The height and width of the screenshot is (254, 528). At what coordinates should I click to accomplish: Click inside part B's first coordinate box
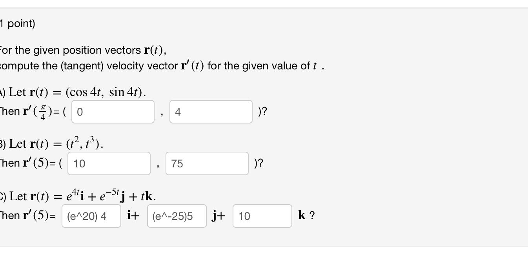110,163
